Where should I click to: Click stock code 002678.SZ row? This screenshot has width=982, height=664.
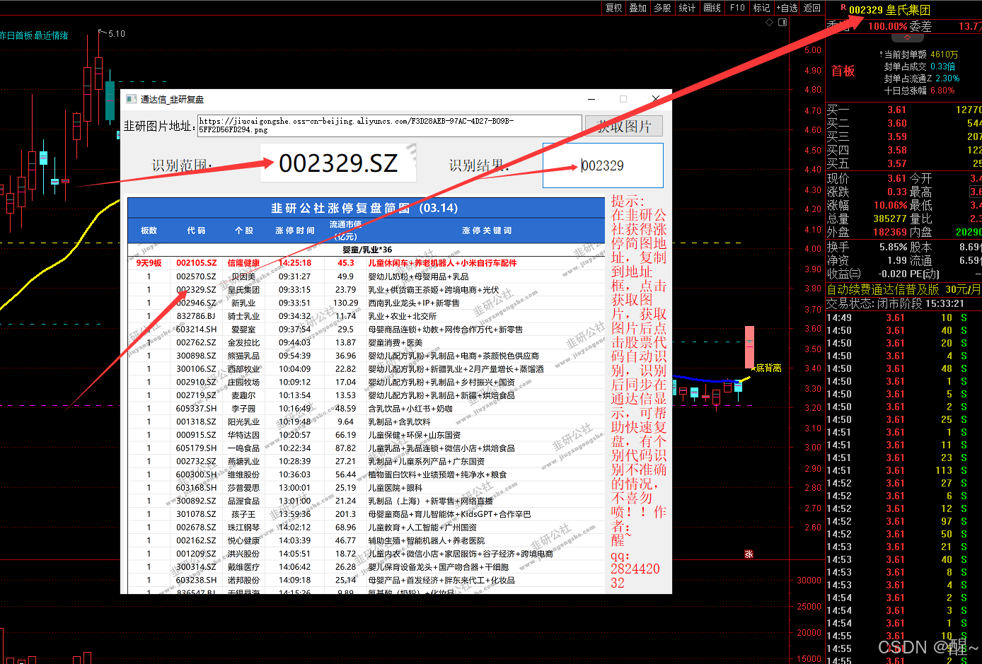pyautogui.click(x=197, y=528)
